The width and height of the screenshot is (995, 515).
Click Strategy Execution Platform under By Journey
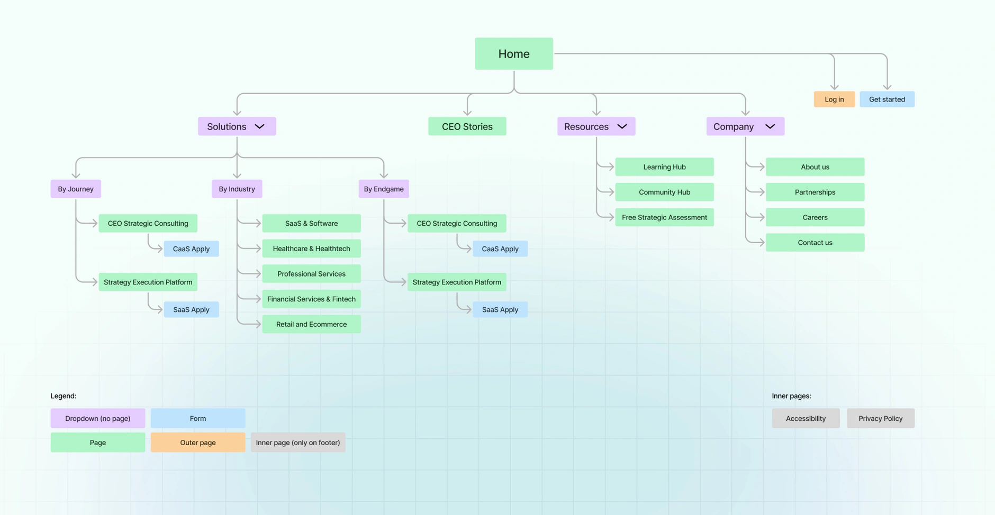tap(148, 282)
